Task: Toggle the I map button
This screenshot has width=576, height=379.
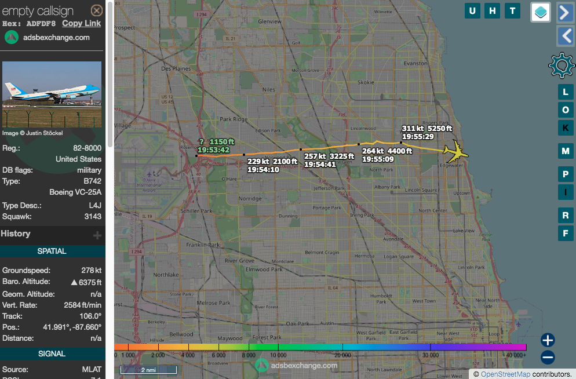Action: click(x=566, y=192)
